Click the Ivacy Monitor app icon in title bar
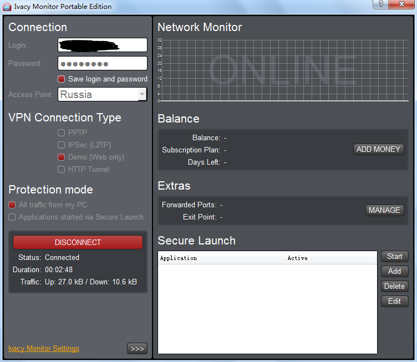 click(x=7, y=7)
